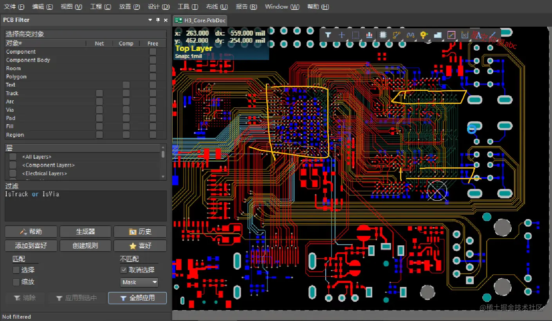552x321 pixels.
Task: Click the selection filter funnel icon
Action: coord(328,35)
